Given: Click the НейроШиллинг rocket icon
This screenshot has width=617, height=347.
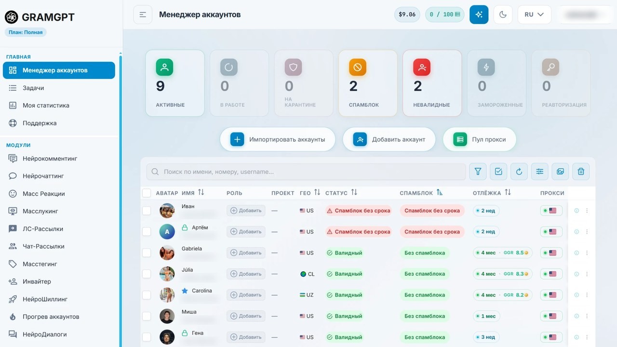Looking at the screenshot, I should [13, 299].
